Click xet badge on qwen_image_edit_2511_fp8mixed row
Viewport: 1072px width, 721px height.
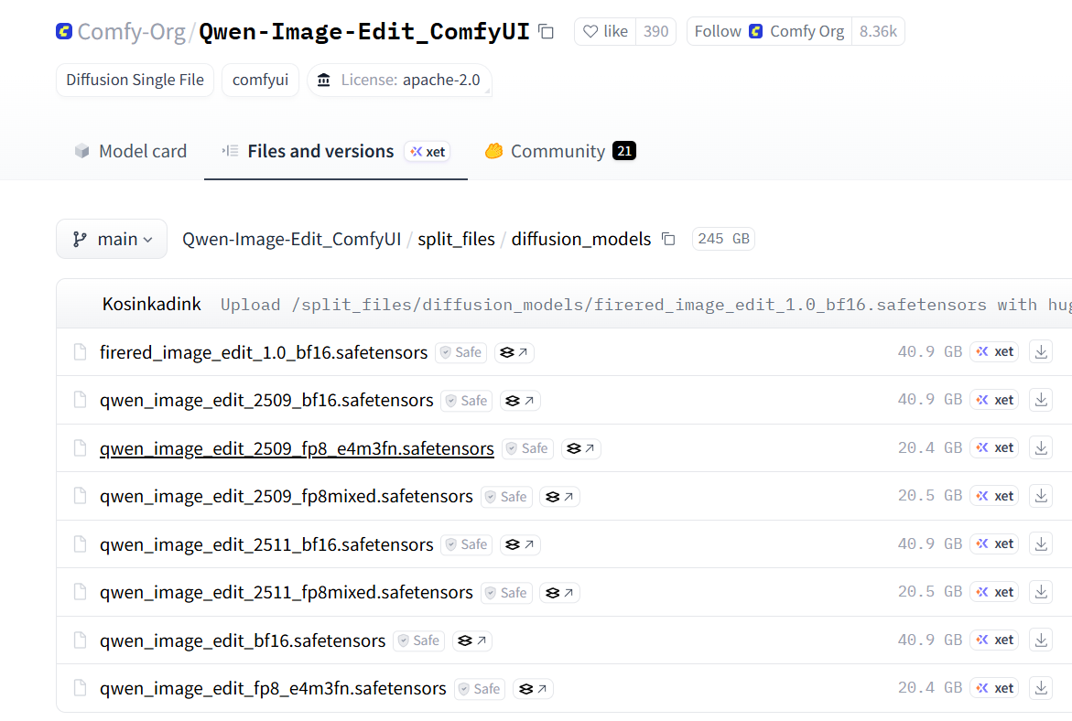point(995,592)
